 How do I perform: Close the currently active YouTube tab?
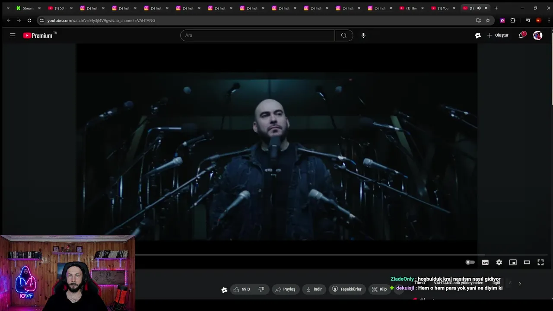coord(486,8)
